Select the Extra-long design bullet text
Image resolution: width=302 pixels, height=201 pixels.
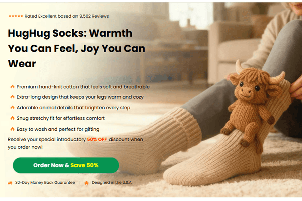(80, 97)
